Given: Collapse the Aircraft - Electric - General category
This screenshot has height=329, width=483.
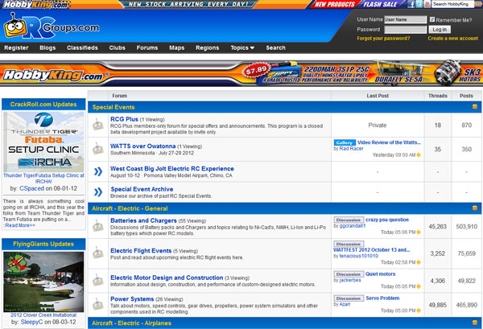Looking at the screenshot, I should point(475,208).
